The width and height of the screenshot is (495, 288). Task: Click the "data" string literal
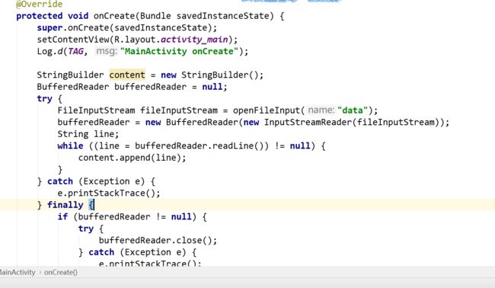(353, 110)
